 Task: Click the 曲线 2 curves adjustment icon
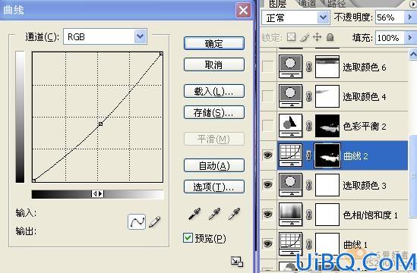[290, 155]
